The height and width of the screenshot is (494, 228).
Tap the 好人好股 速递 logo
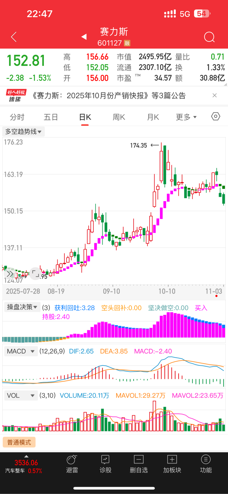16,95
